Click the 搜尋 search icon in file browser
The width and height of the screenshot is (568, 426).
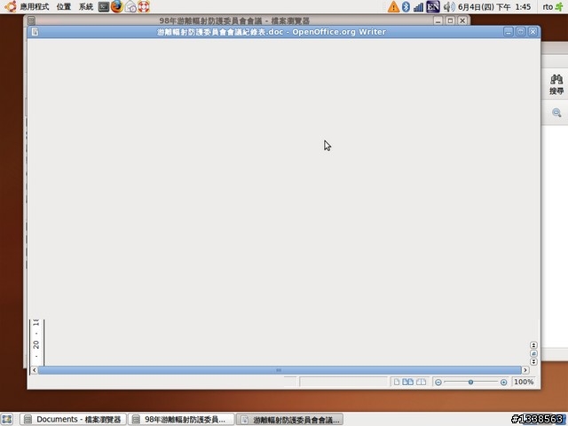click(556, 84)
